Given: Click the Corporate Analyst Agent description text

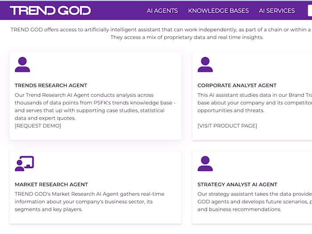Looking at the screenshot, I should point(254,103).
